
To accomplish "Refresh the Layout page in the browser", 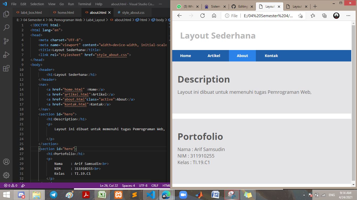I will point(202,16).
